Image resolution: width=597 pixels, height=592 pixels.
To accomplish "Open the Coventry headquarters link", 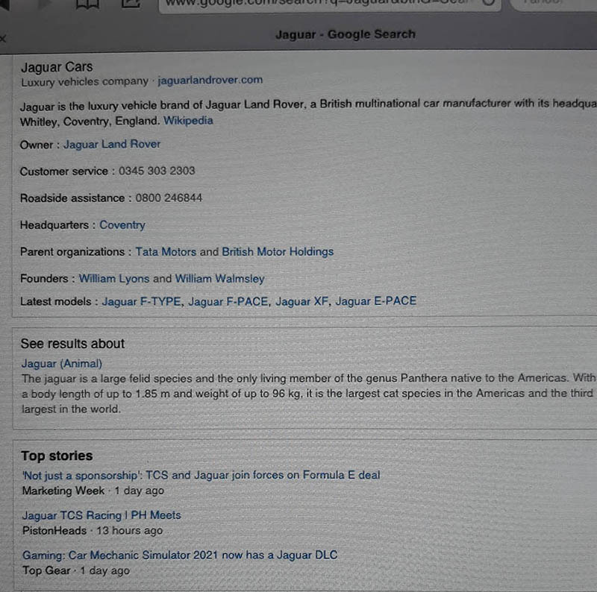I will click(122, 225).
